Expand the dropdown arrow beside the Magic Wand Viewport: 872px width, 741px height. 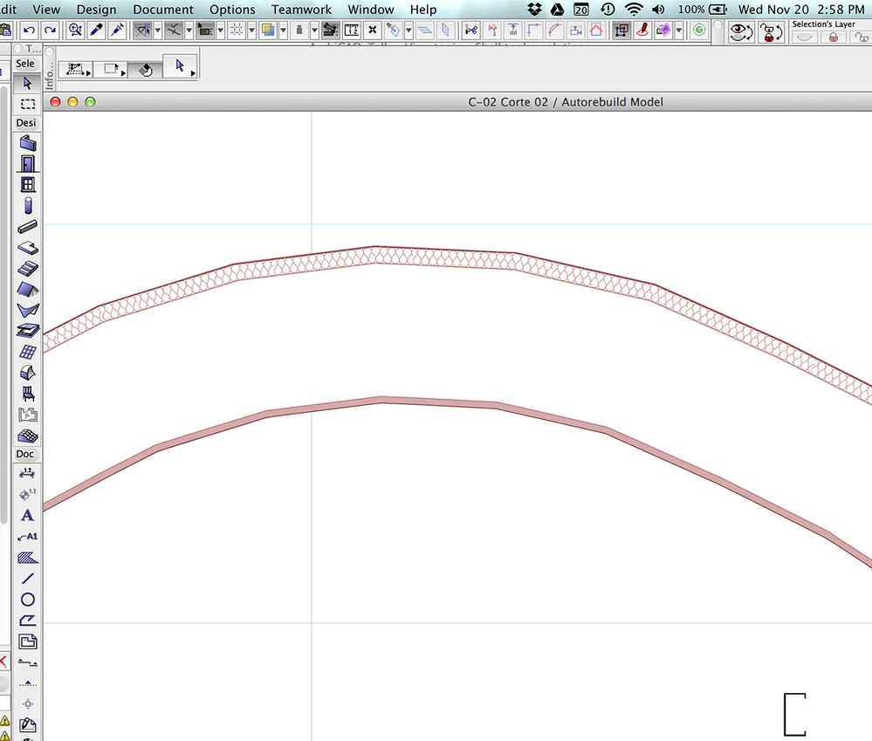point(409,30)
